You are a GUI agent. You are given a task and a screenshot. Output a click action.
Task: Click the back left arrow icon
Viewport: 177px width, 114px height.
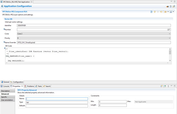pyautogui.click(x=158, y=12)
